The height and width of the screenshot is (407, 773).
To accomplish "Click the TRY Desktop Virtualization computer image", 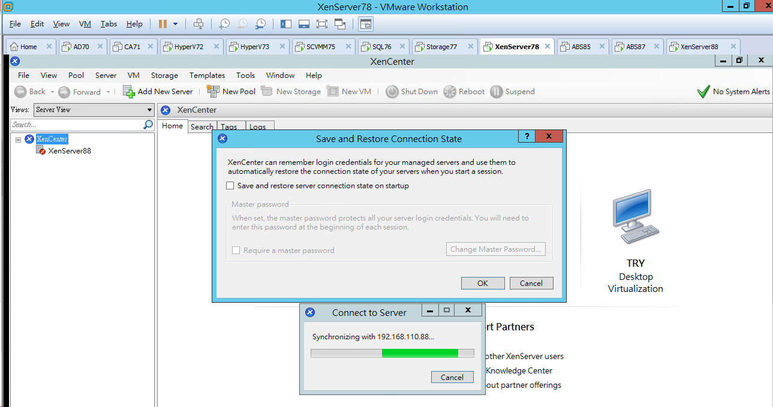I will point(636,218).
